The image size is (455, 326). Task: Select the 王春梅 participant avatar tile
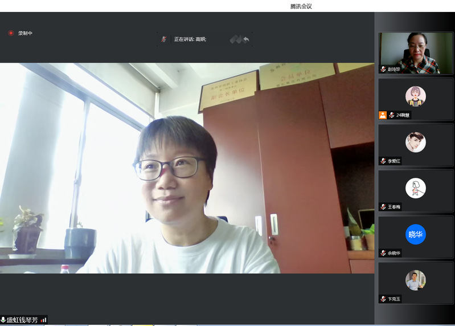[x=416, y=188]
